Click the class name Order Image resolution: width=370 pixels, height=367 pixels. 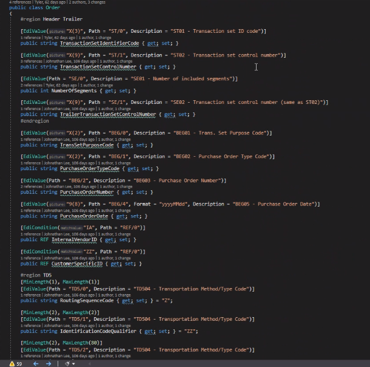pyautogui.click(x=53, y=7)
